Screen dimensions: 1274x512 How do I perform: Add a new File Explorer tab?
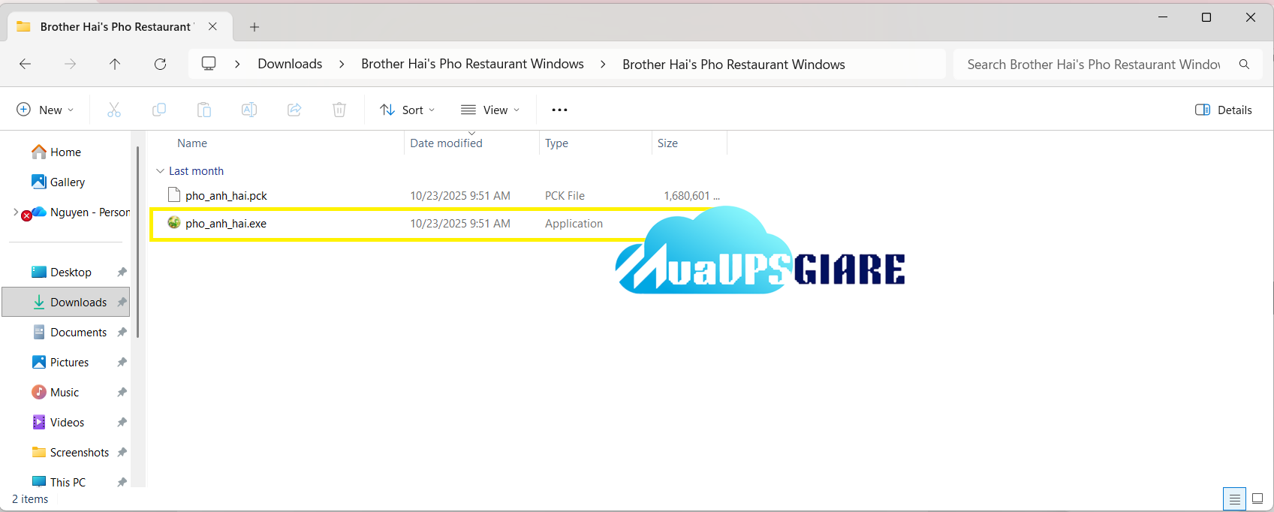(x=254, y=27)
